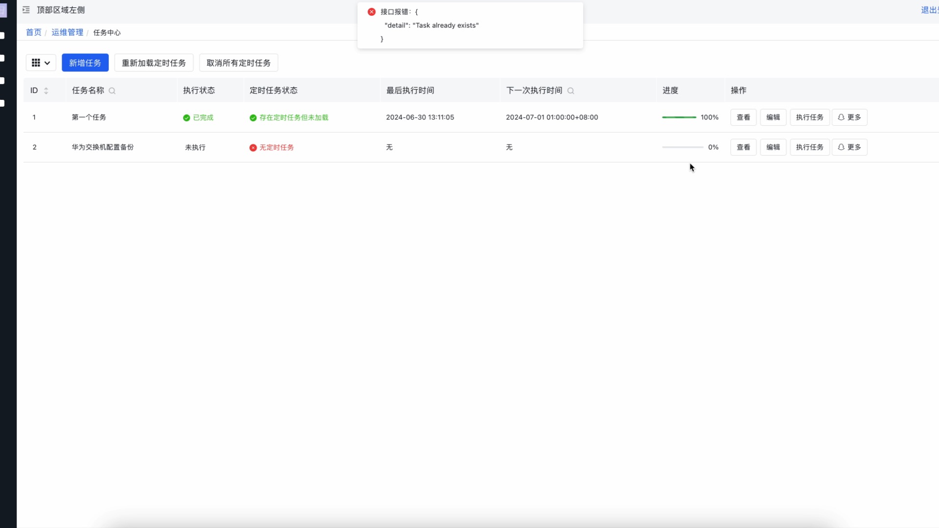Click the 下一次执行时间 column header text
939x528 pixels.
point(534,91)
